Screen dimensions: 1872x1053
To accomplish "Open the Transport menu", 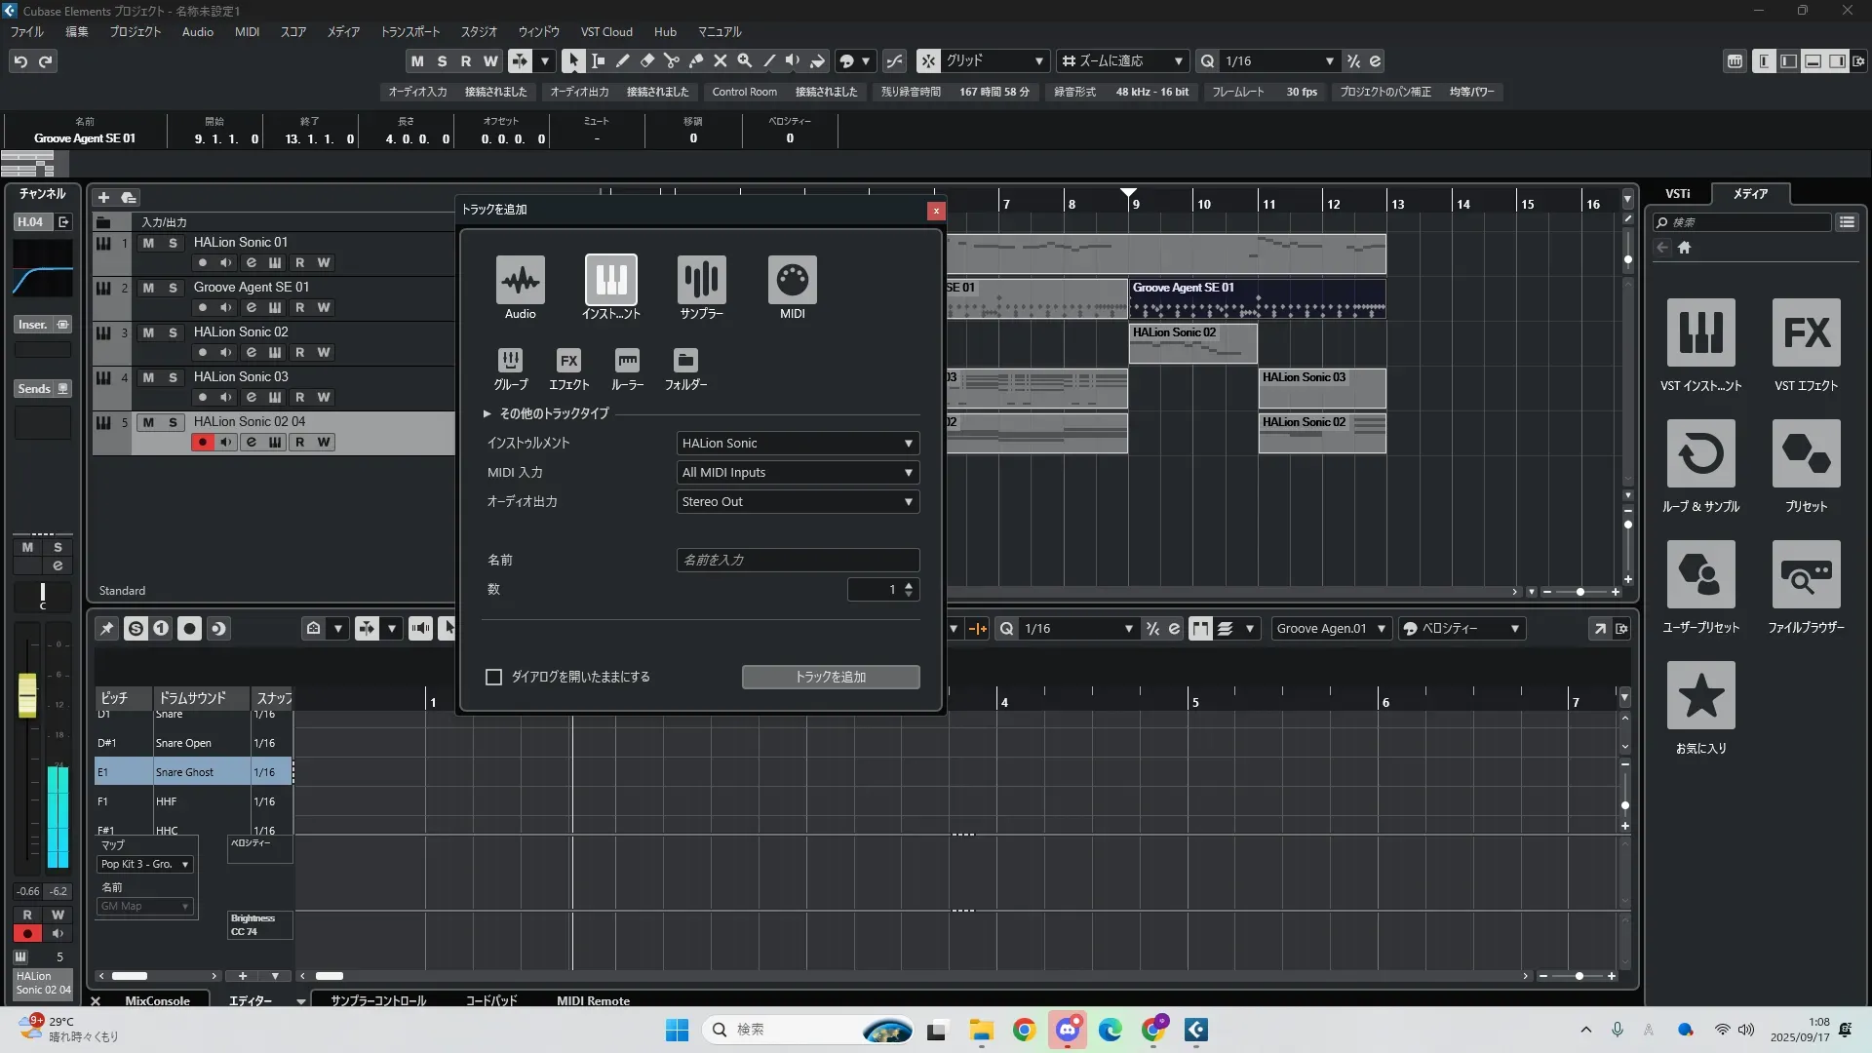I will [409, 32].
